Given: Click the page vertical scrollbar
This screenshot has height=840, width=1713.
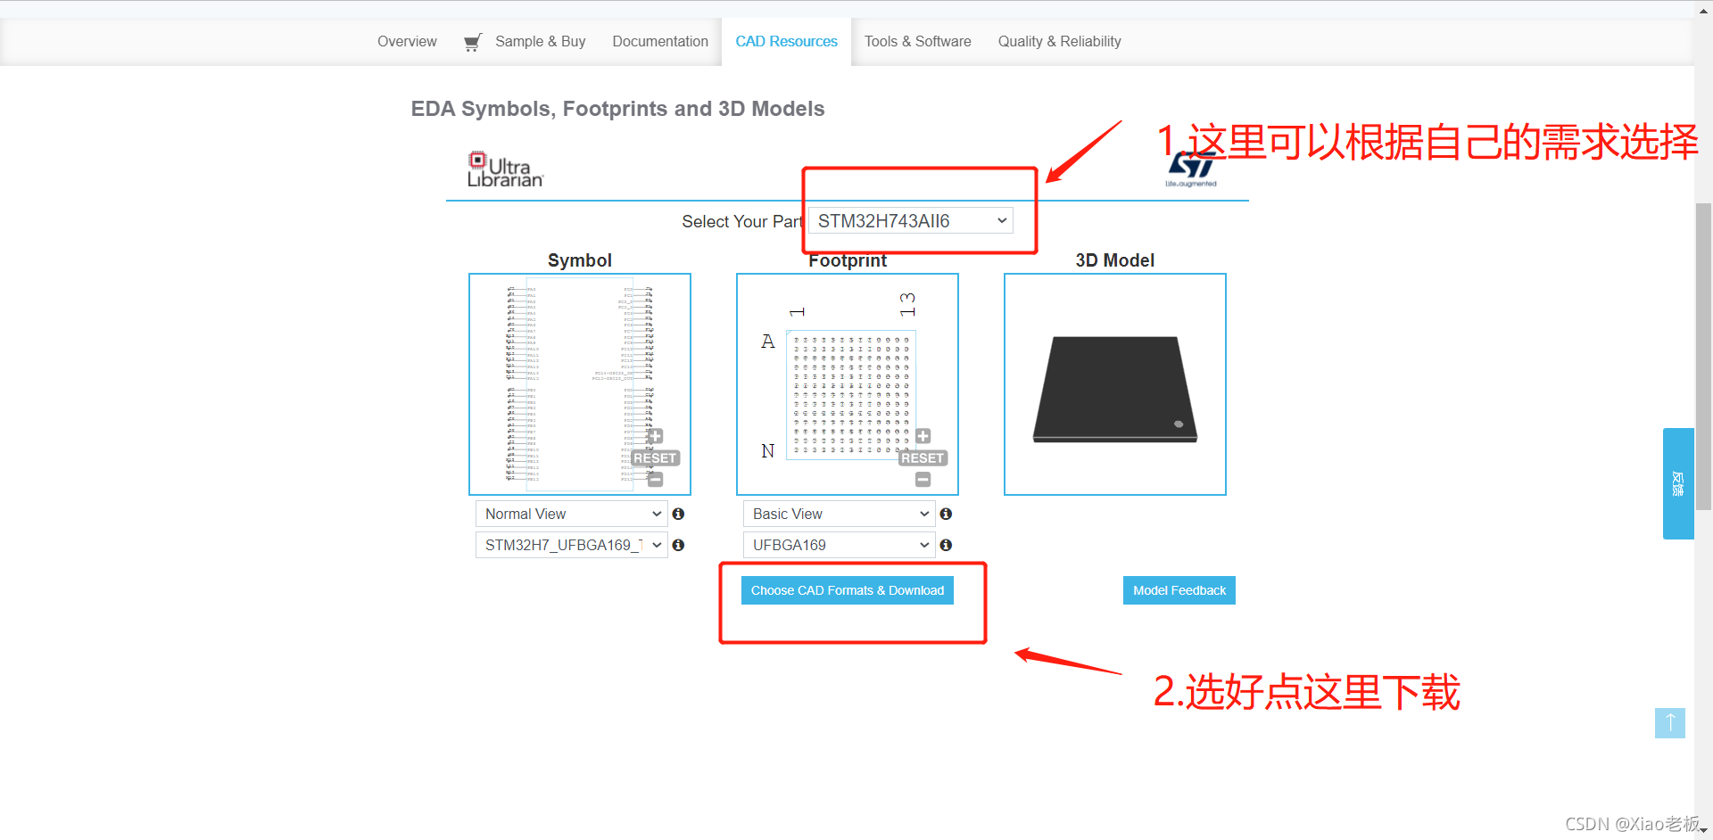Looking at the screenshot, I should [1703, 357].
